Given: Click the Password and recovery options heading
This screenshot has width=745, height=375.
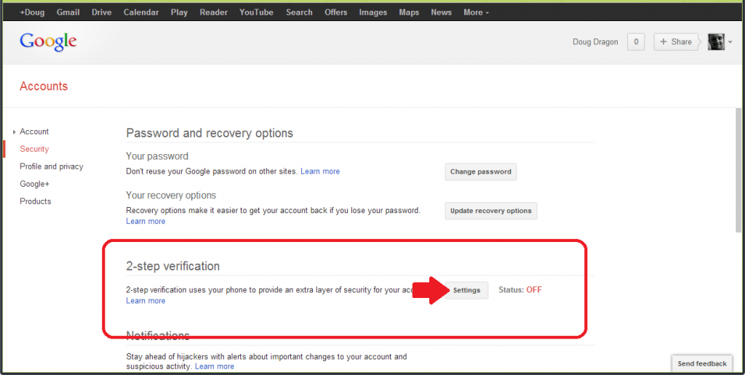Looking at the screenshot, I should click(x=210, y=133).
